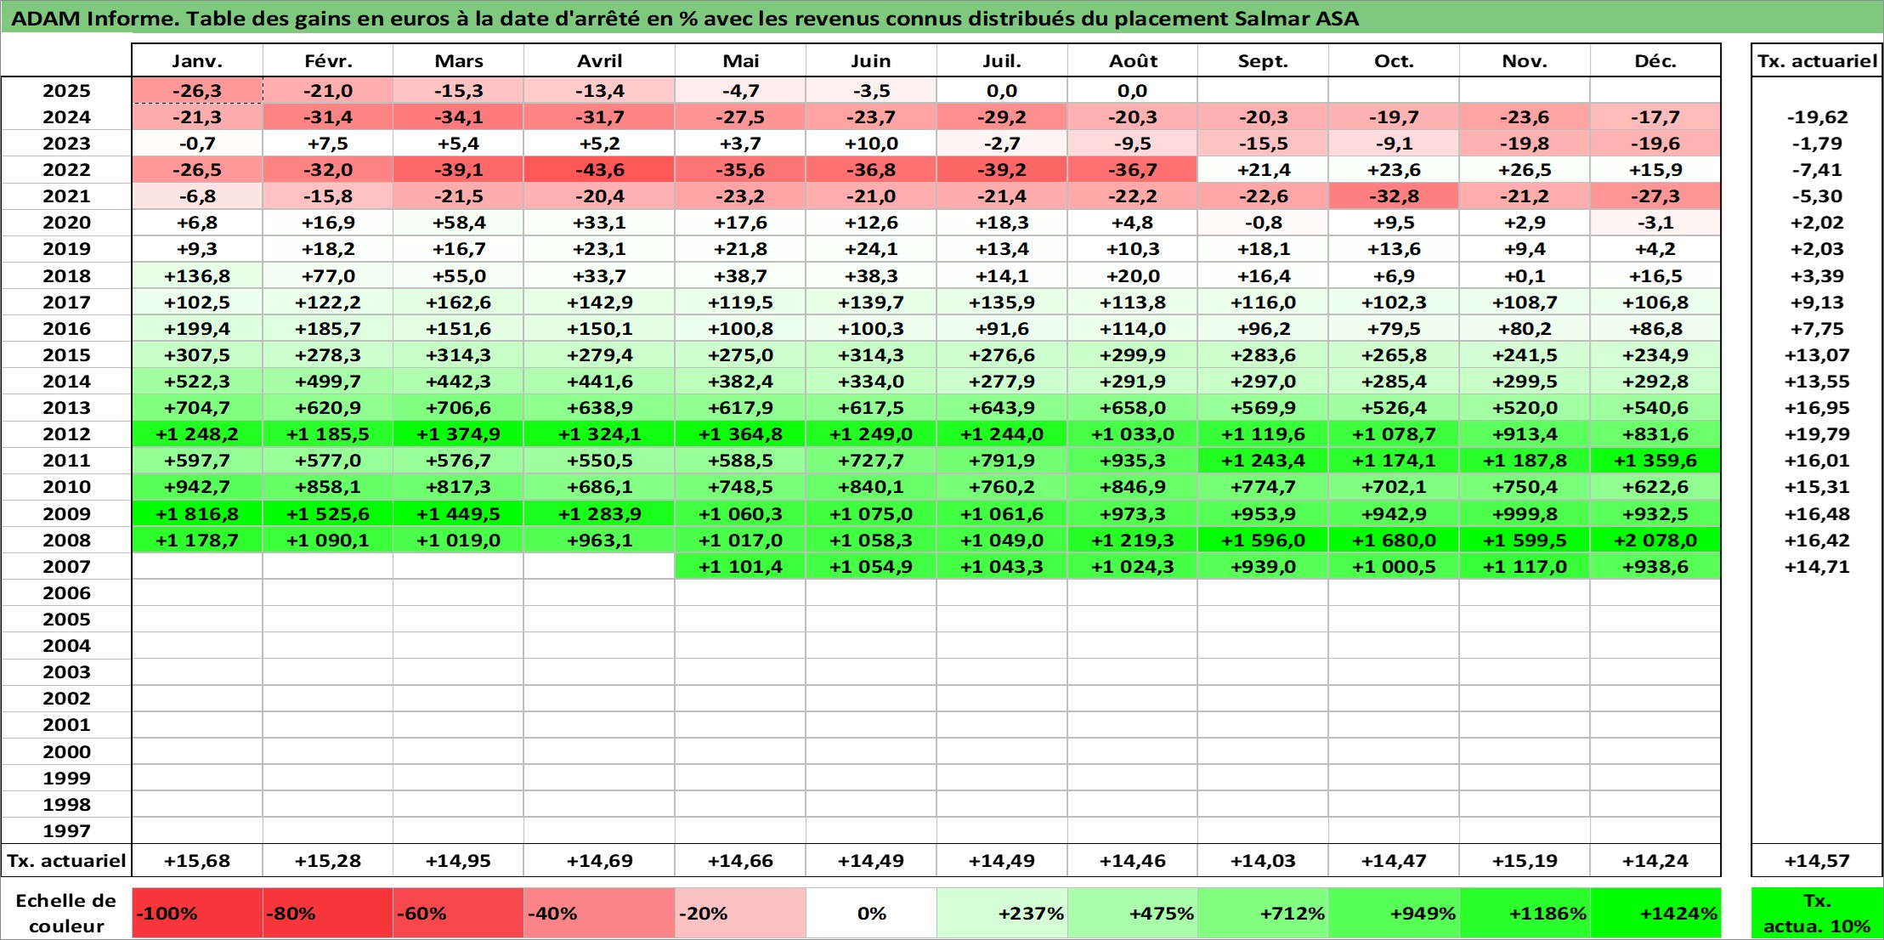
Task: Select the overall rate +14,57
Action: [x=1817, y=860]
